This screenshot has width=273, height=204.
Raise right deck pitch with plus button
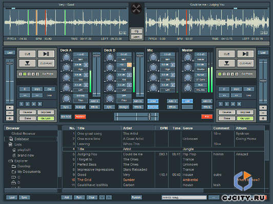[263, 118]
